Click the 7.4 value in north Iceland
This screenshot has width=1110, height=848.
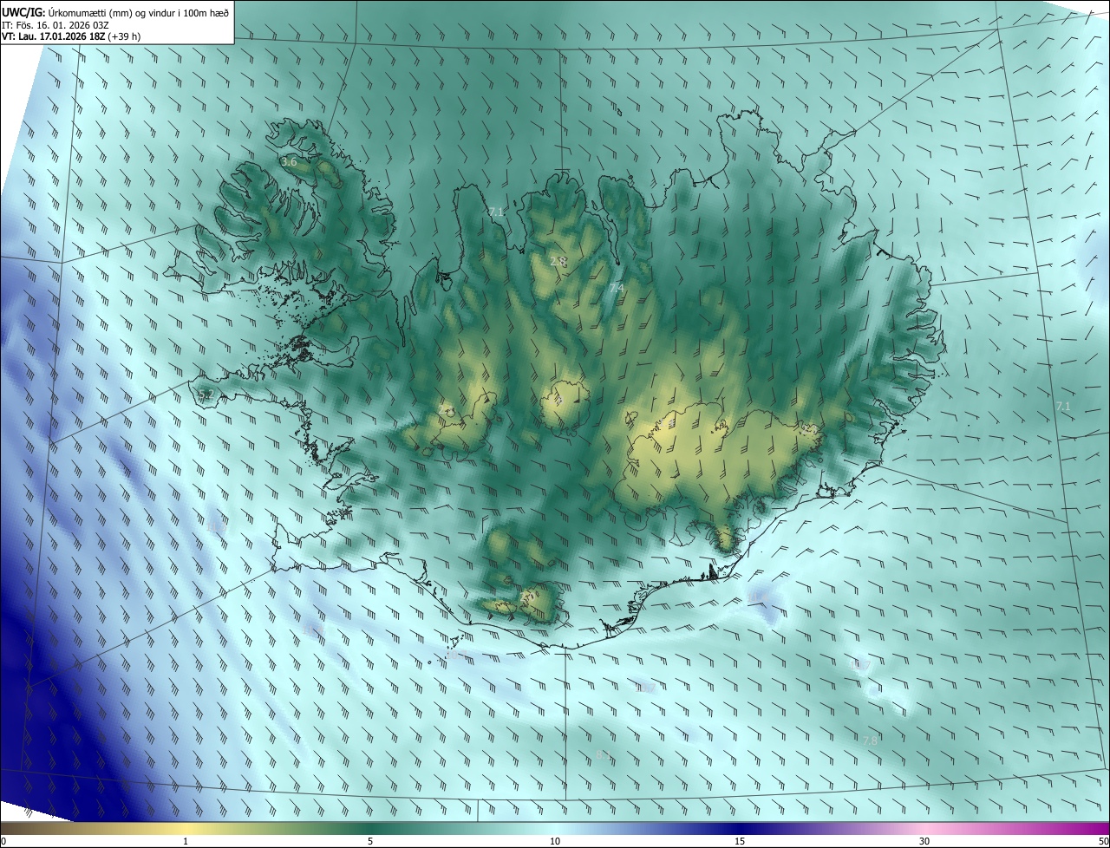pyautogui.click(x=617, y=288)
